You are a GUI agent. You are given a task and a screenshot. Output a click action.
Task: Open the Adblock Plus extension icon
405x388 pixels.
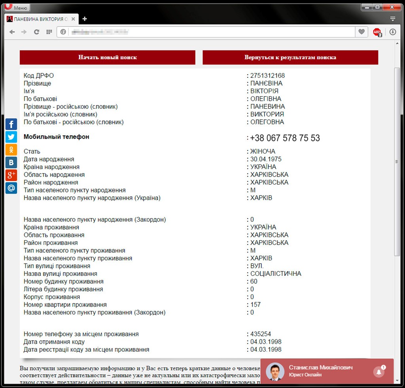click(x=377, y=32)
